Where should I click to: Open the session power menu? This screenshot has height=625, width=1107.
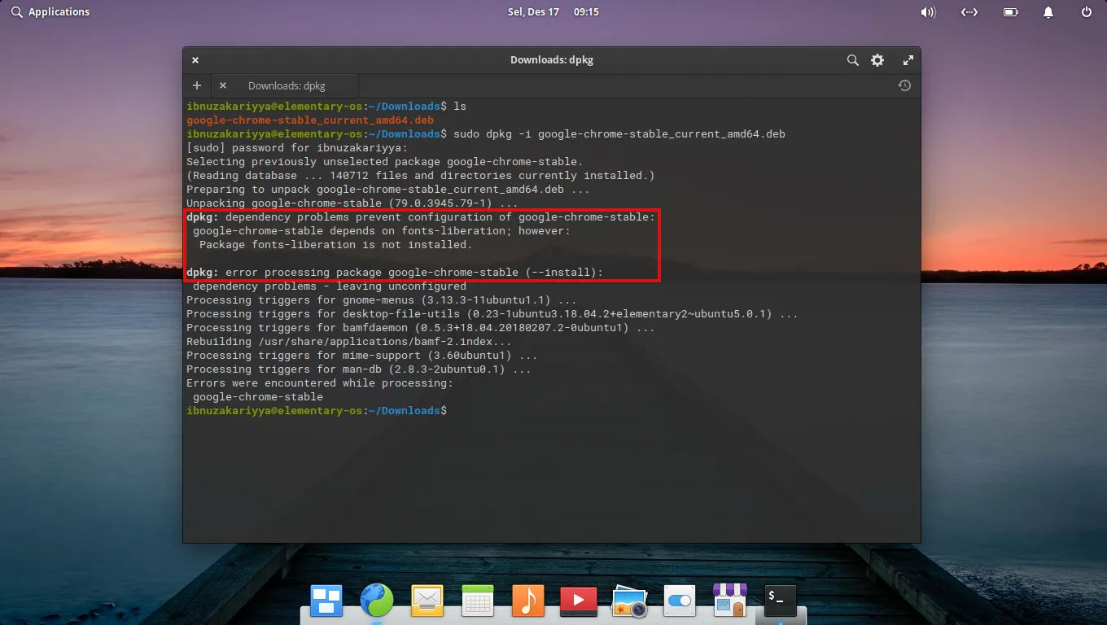1087,12
